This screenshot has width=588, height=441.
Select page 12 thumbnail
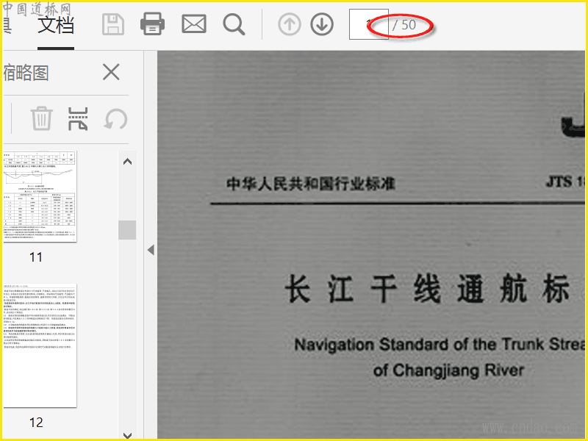coord(40,345)
